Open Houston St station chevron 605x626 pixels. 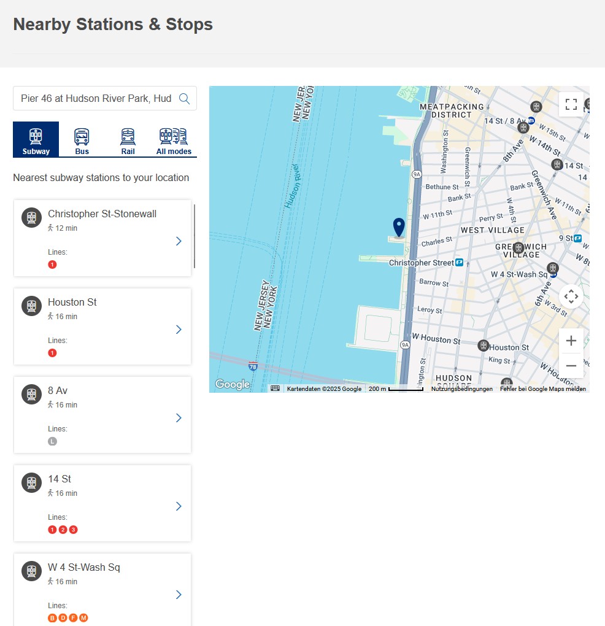(179, 330)
